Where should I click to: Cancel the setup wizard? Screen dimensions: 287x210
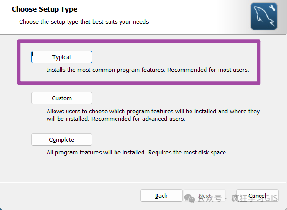(x=257, y=196)
